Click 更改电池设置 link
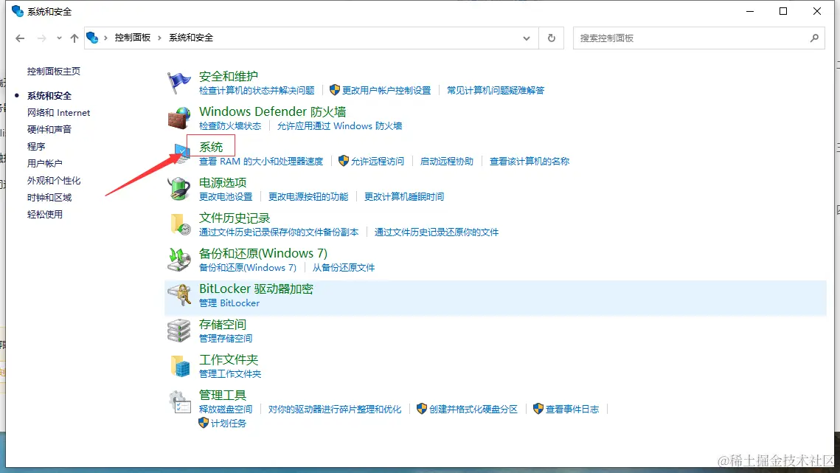This screenshot has height=473, width=840. (x=226, y=197)
